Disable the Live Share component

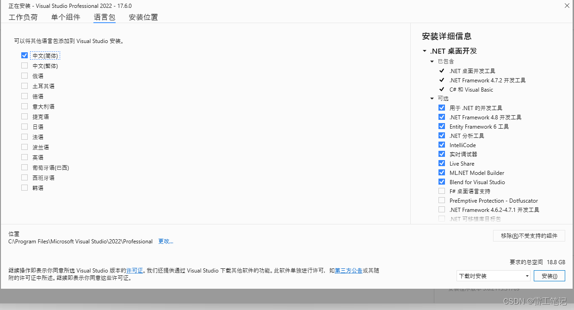coord(442,163)
